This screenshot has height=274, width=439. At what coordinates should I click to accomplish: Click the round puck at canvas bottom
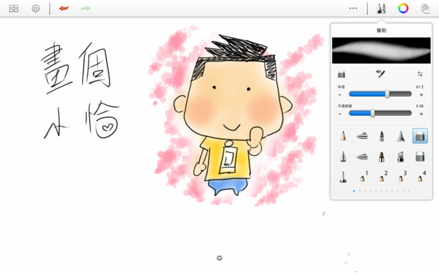pyautogui.click(x=219, y=258)
